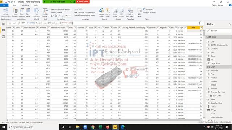This screenshot has height=130, width=232.
Task: Open Q&A Setup
Action: coord(139,13)
